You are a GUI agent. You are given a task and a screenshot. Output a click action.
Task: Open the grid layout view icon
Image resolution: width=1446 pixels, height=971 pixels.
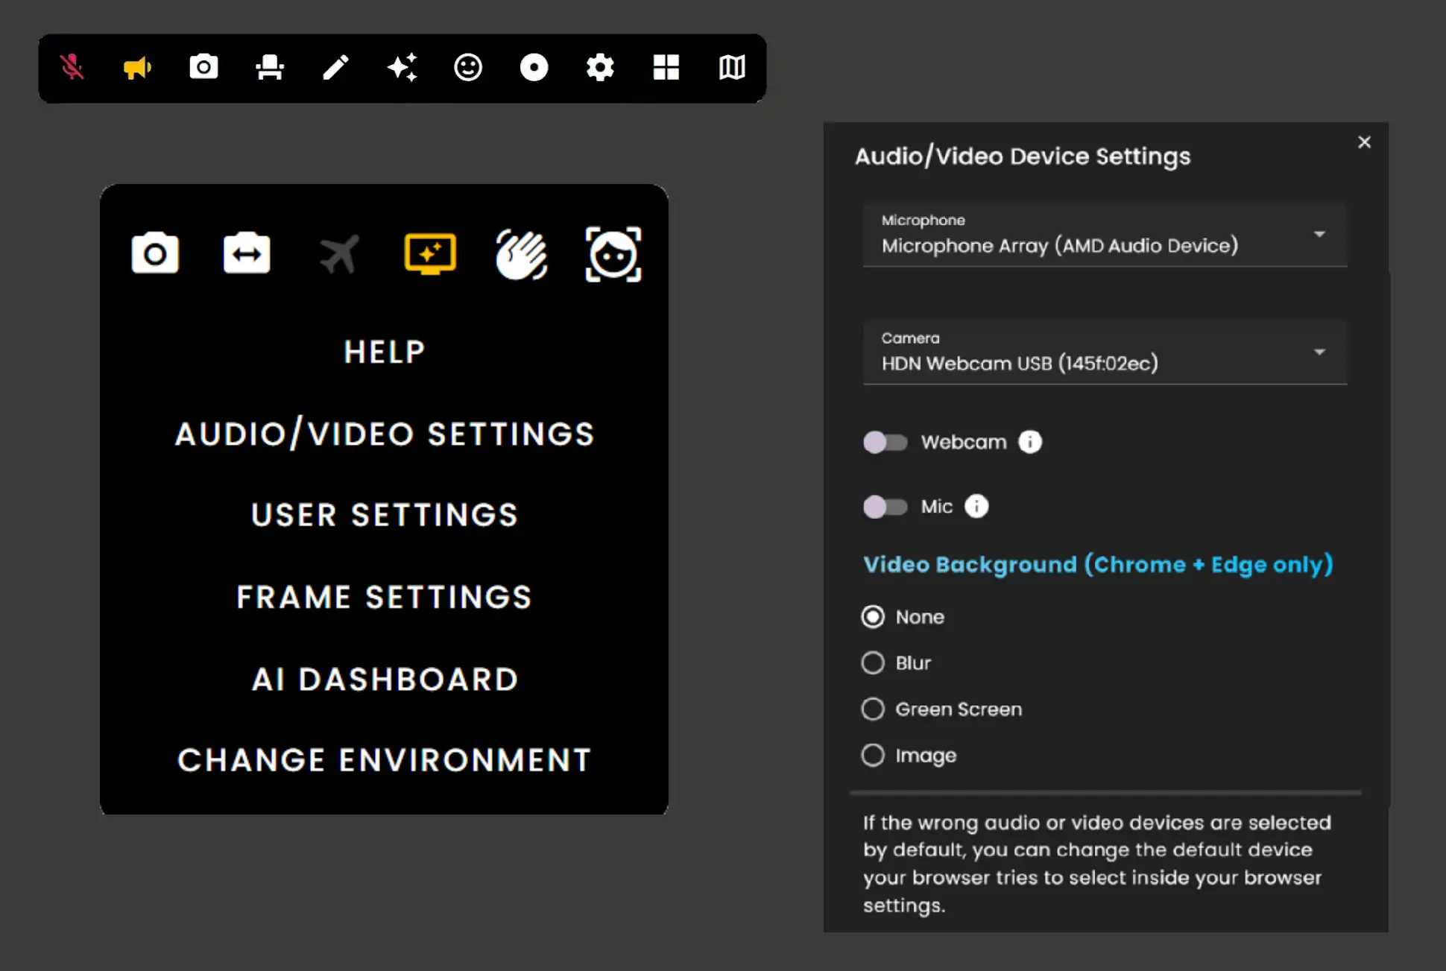coord(666,68)
